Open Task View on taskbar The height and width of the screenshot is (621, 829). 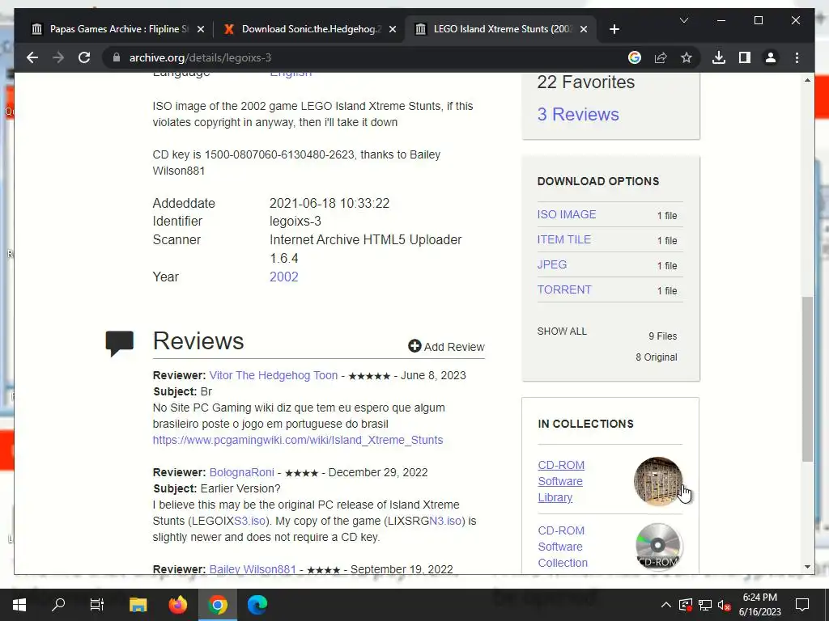click(97, 604)
